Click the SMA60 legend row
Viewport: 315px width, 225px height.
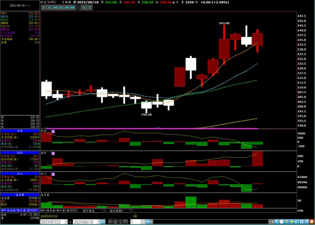coord(20,23)
